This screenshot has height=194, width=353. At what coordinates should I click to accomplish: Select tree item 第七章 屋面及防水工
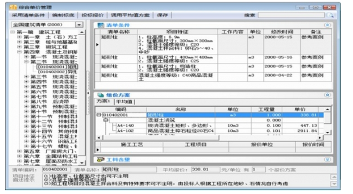click(x=50, y=161)
